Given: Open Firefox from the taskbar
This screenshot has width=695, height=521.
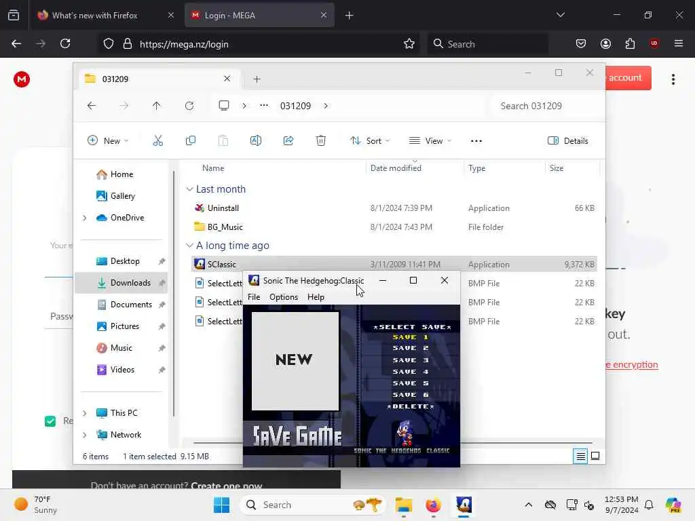Looking at the screenshot, I should [x=433, y=505].
